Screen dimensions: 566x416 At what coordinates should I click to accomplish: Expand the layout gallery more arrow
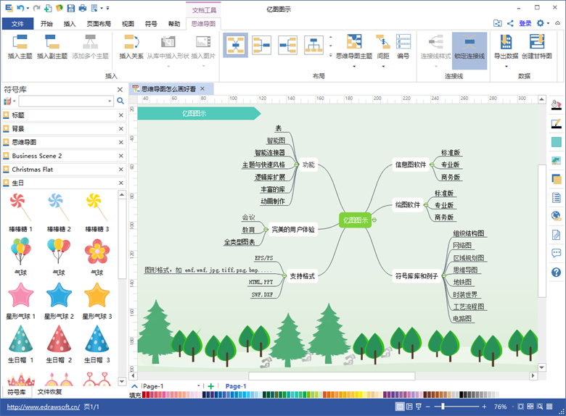[330, 55]
